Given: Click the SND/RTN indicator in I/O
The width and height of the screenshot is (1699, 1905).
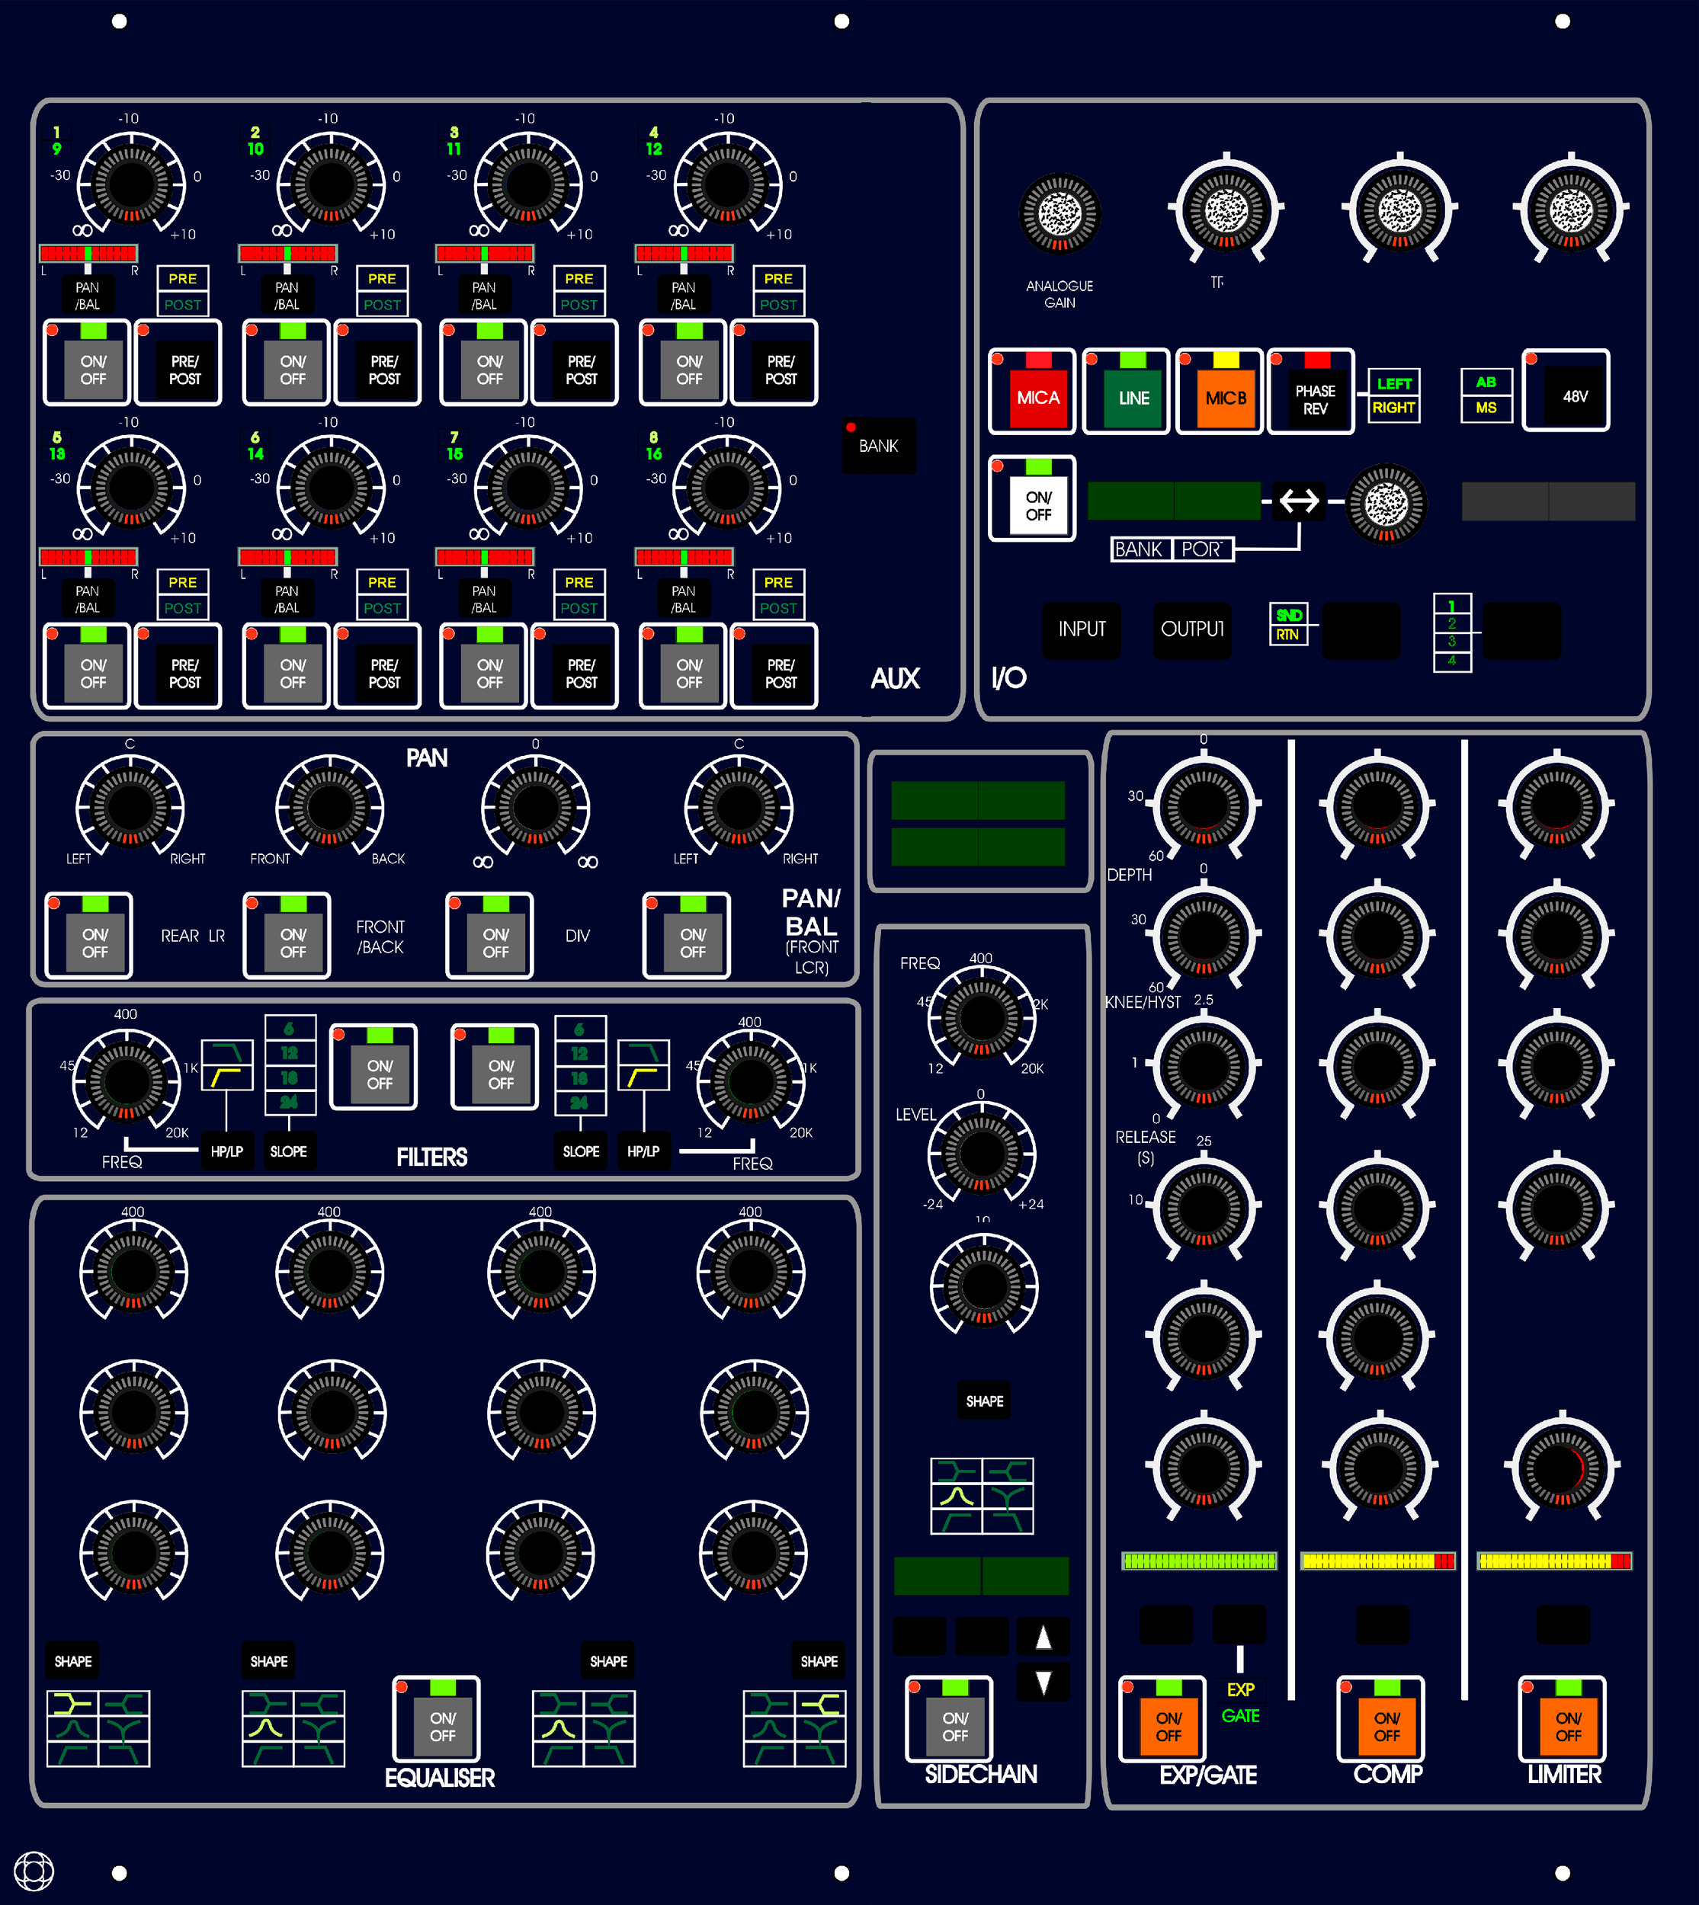Looking at the screenshot, I should pyautogui.click(x=1288, y=624).
